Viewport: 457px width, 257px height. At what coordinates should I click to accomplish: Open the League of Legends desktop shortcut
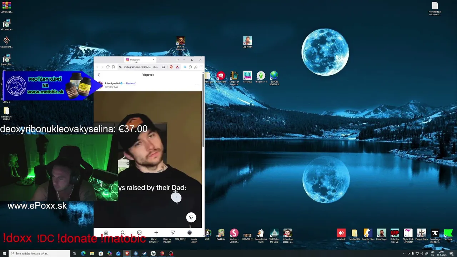click(234, 79)
